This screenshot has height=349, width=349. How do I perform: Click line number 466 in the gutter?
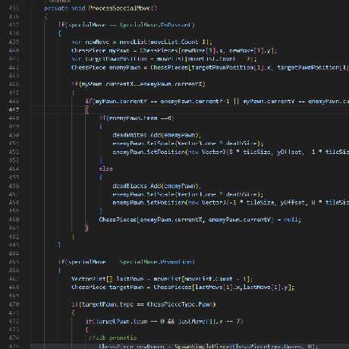click(14, 270)
